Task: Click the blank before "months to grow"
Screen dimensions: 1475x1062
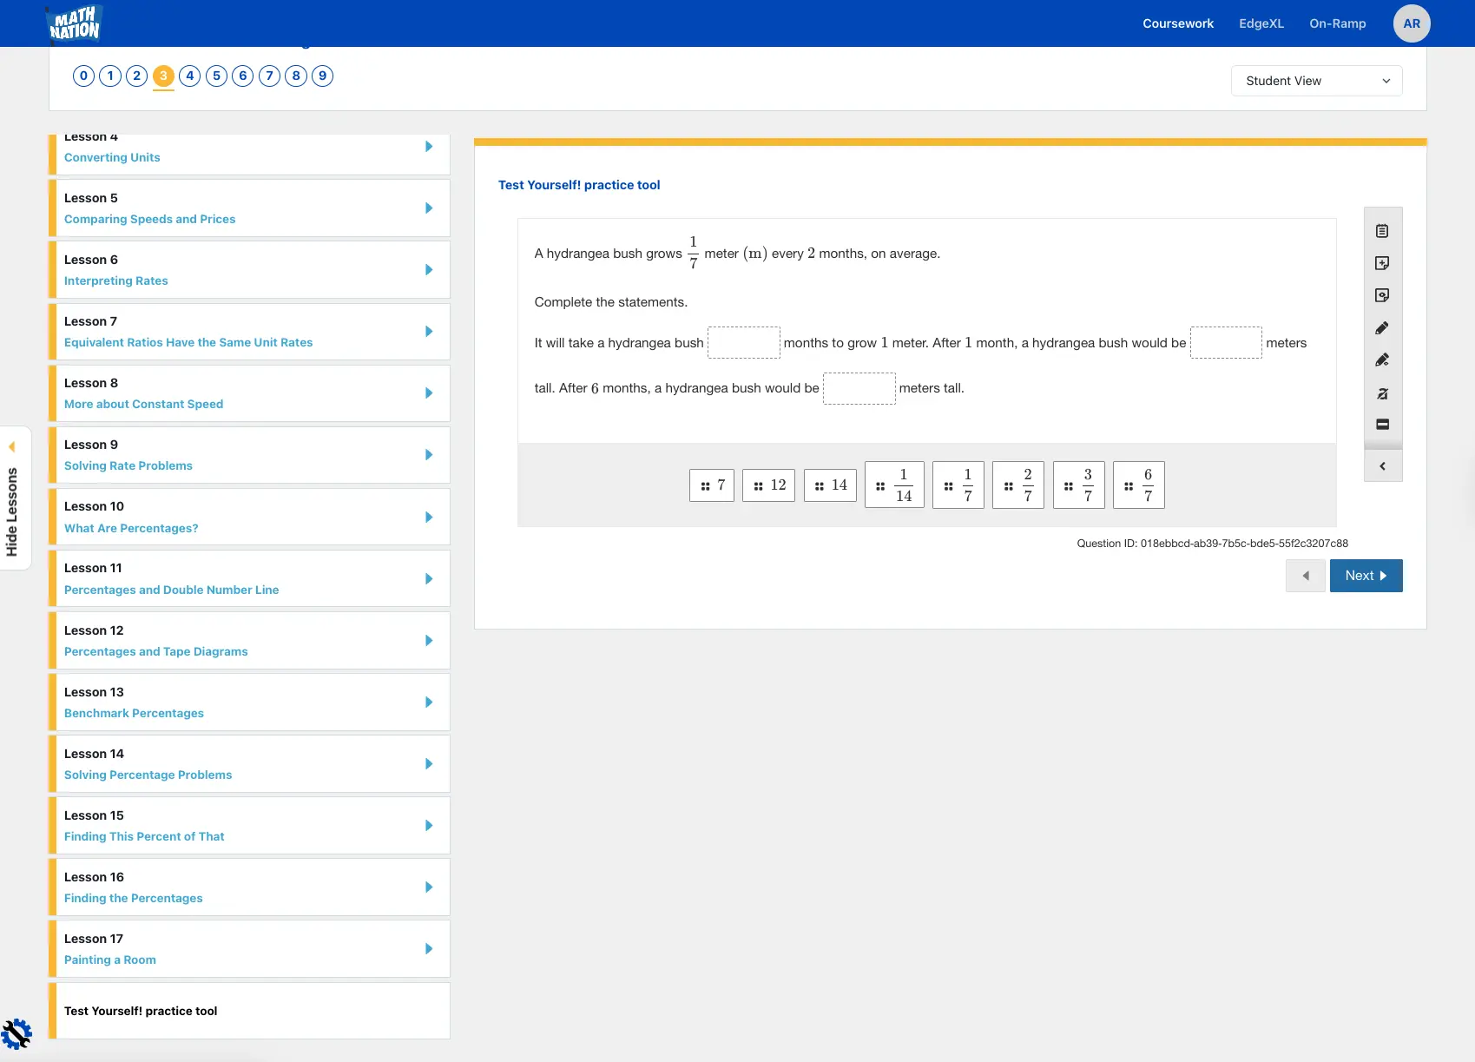Action: (743, 343)
